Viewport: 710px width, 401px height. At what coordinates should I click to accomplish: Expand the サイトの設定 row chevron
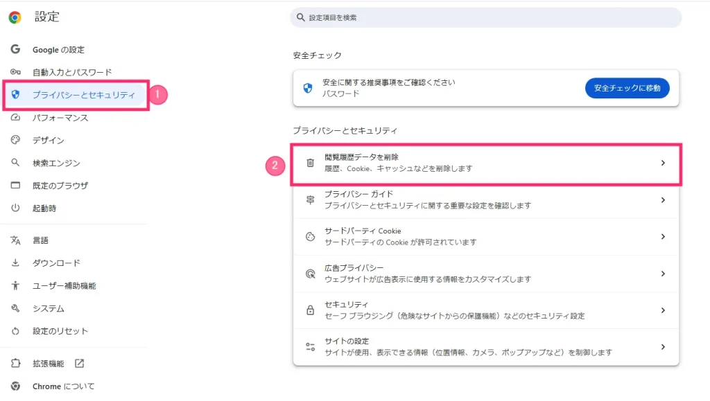[x=663, y=347]
